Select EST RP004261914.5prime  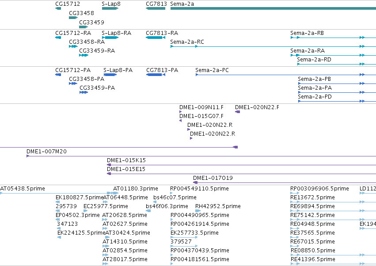[x=200, y=224]
